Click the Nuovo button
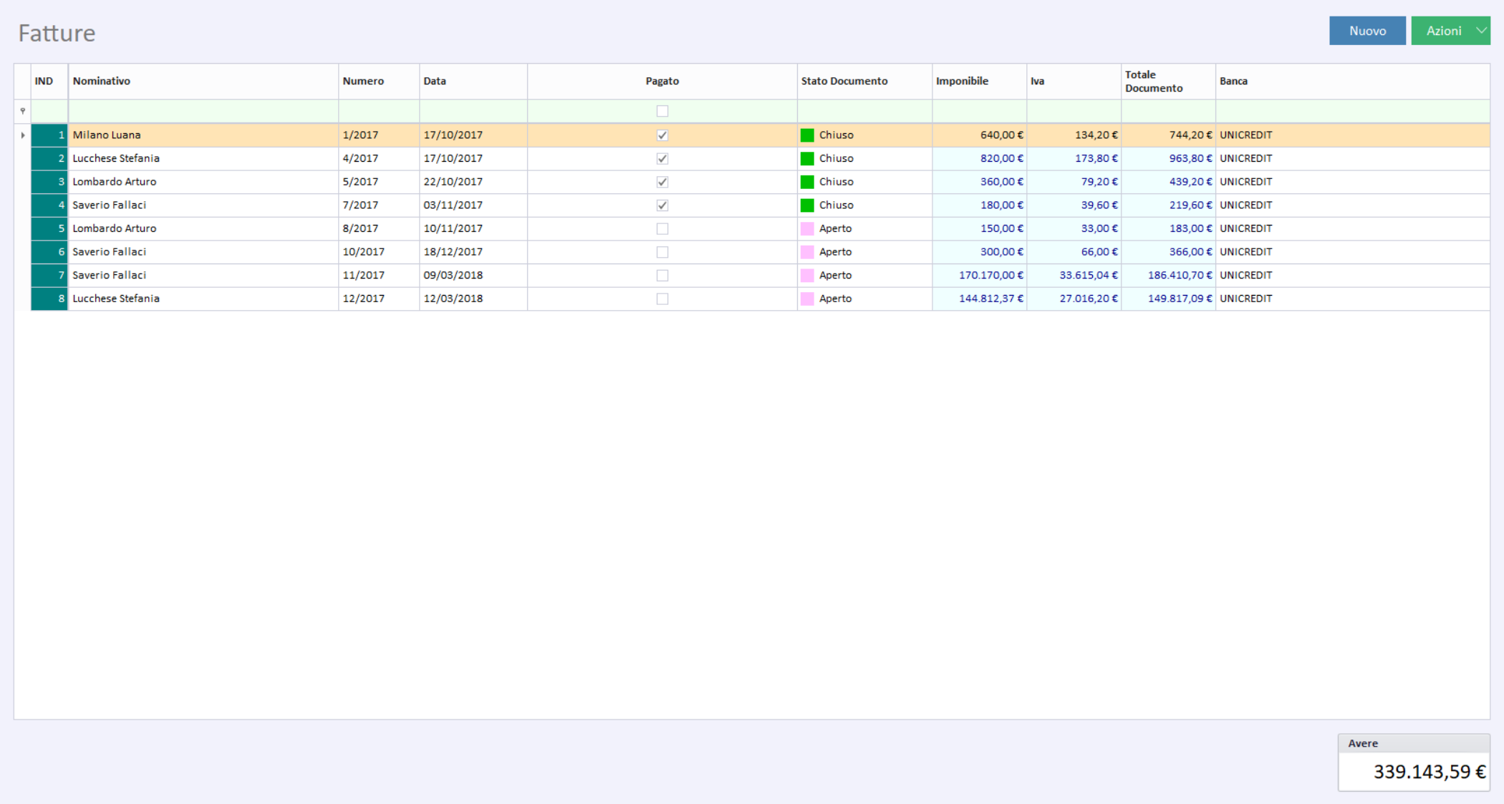 1367,31
